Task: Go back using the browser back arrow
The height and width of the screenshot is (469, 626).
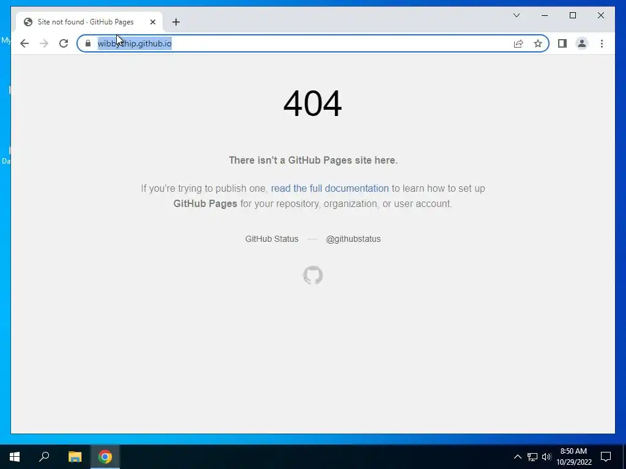Action: click(24, 43)
